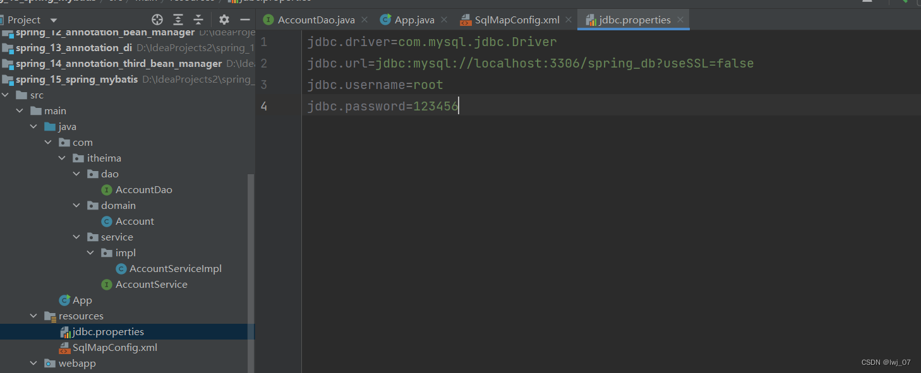Click the java source folder icon
Screen dimensions: 921x373
pyautogui.click(x=49, y=127)
